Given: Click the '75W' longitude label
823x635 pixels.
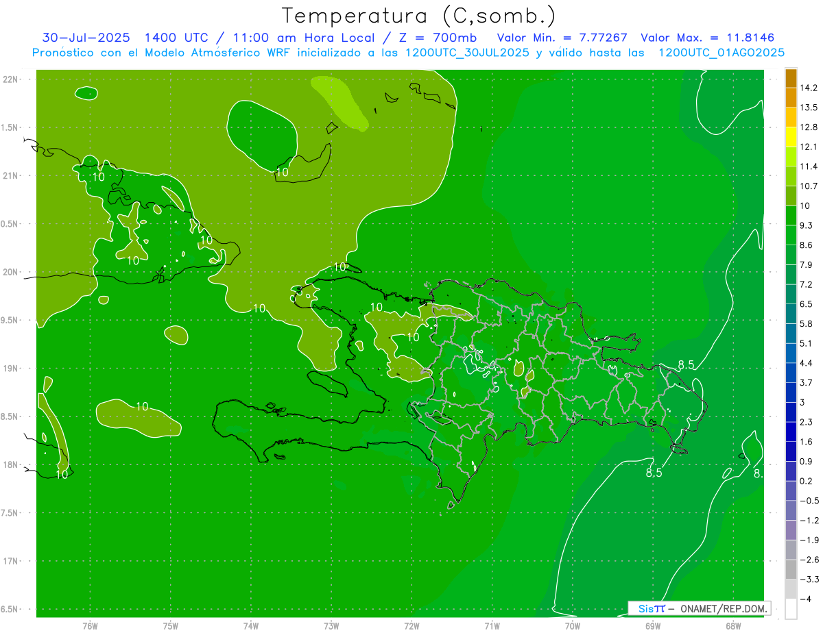Looking at the screenshot, I should tap(170, 626).
